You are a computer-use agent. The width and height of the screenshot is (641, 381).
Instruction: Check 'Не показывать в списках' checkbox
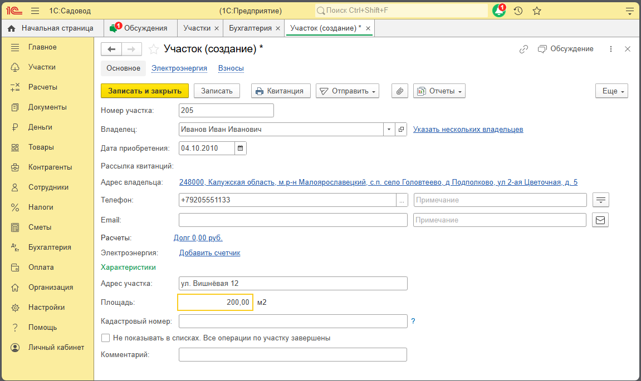(105, 338)
